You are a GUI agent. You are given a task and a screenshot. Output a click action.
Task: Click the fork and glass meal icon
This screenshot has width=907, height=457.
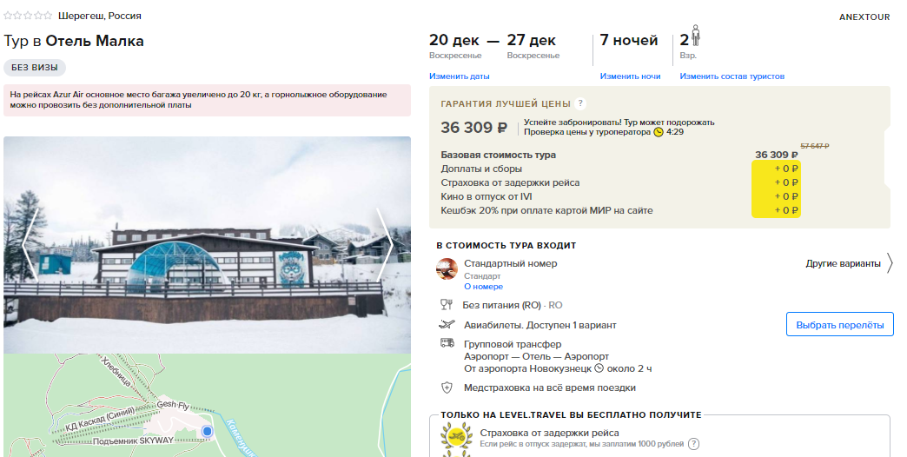pyautogui.click(x=446, y=305)
